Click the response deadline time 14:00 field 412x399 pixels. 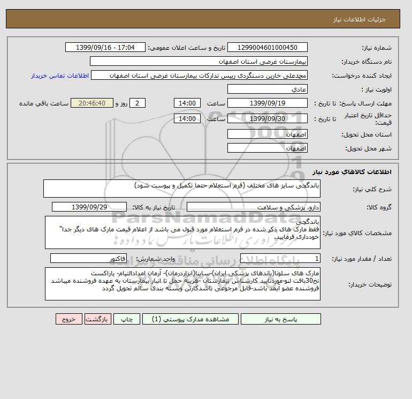click(x=187, y=103)
